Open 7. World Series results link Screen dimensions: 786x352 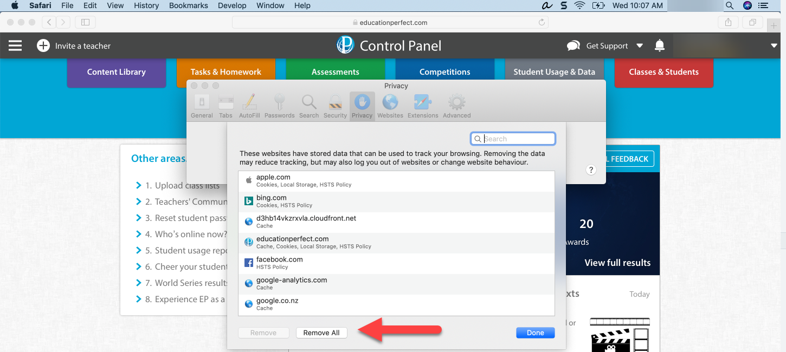click(x=186, y=283)
